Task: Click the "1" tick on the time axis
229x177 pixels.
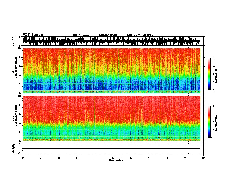Action: (41, 158)
